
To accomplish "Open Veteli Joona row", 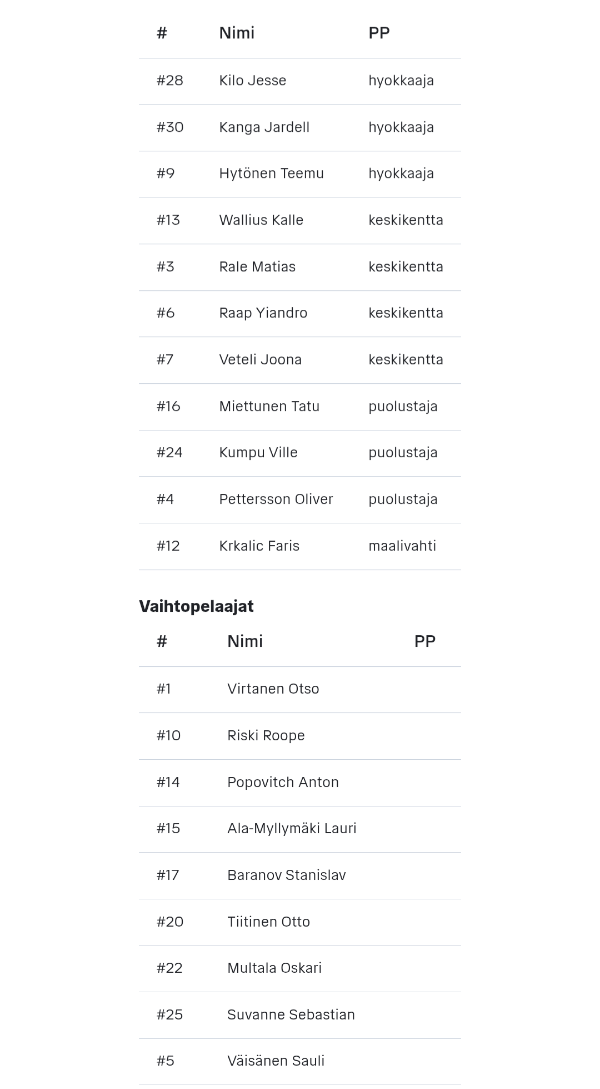I will tap(300, 360).
